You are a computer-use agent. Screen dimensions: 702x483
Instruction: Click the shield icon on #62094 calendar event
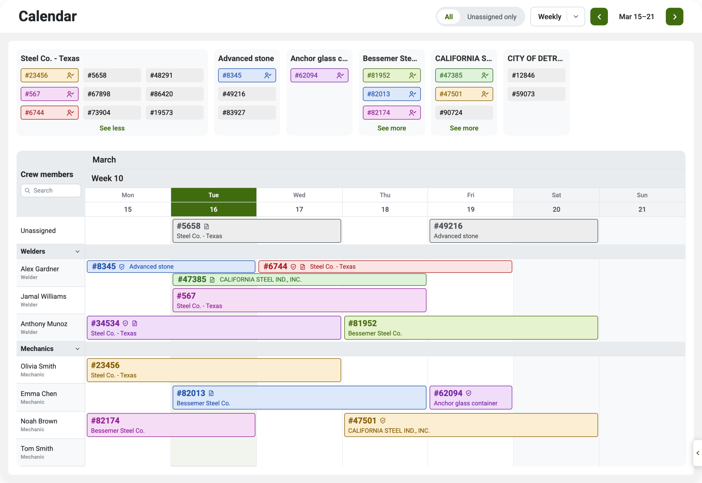[x=468, y=393]
